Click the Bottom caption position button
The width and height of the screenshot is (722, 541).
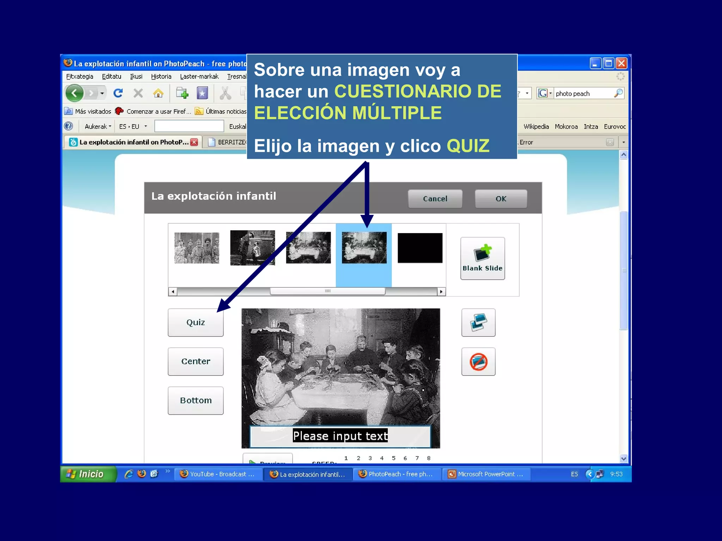click(x=196, y=401)
